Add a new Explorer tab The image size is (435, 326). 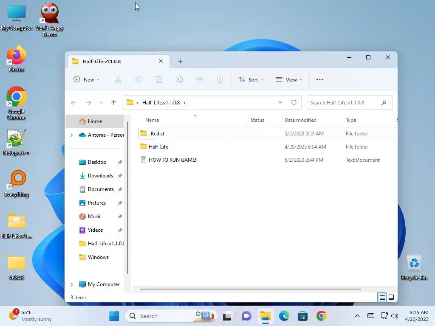click(x=180, y=61)
